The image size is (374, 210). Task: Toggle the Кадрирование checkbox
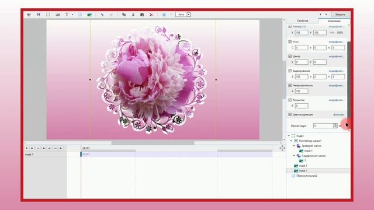point(290,71)
